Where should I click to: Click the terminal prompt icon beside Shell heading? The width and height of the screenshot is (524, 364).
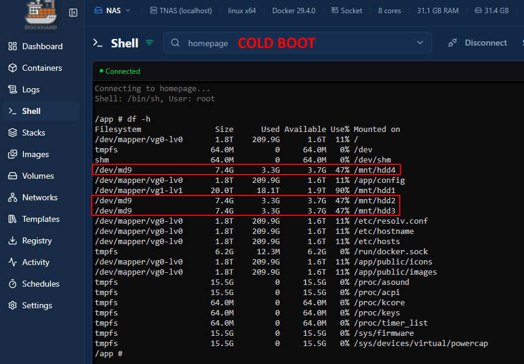click(98, 43)
